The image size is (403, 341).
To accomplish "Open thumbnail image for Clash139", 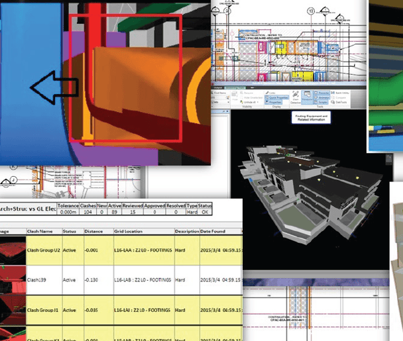I will tap(13, 280).
